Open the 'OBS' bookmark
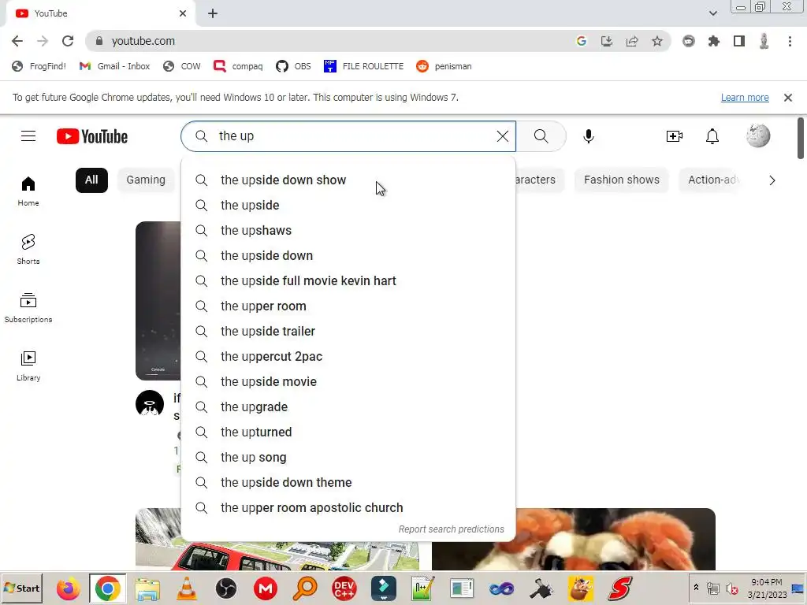The image size is (807, 605). point(293,66)
